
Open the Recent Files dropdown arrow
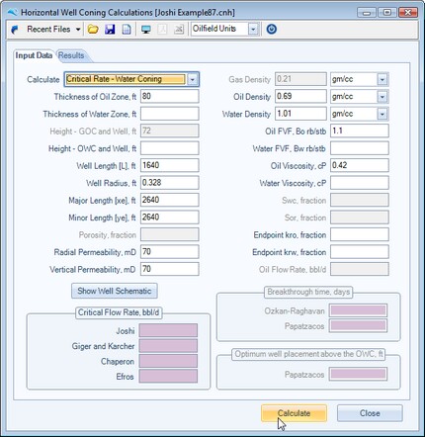tap(78, 30)
